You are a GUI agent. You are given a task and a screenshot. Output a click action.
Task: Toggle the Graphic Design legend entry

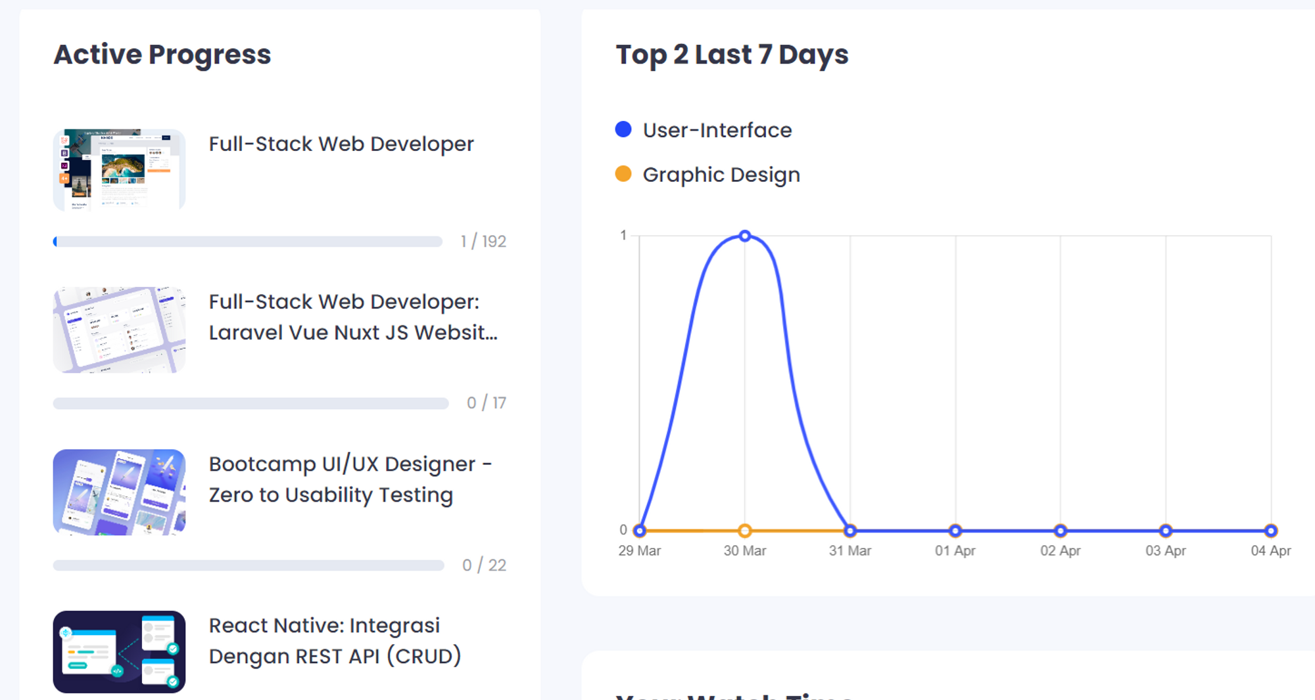point(707,175)
